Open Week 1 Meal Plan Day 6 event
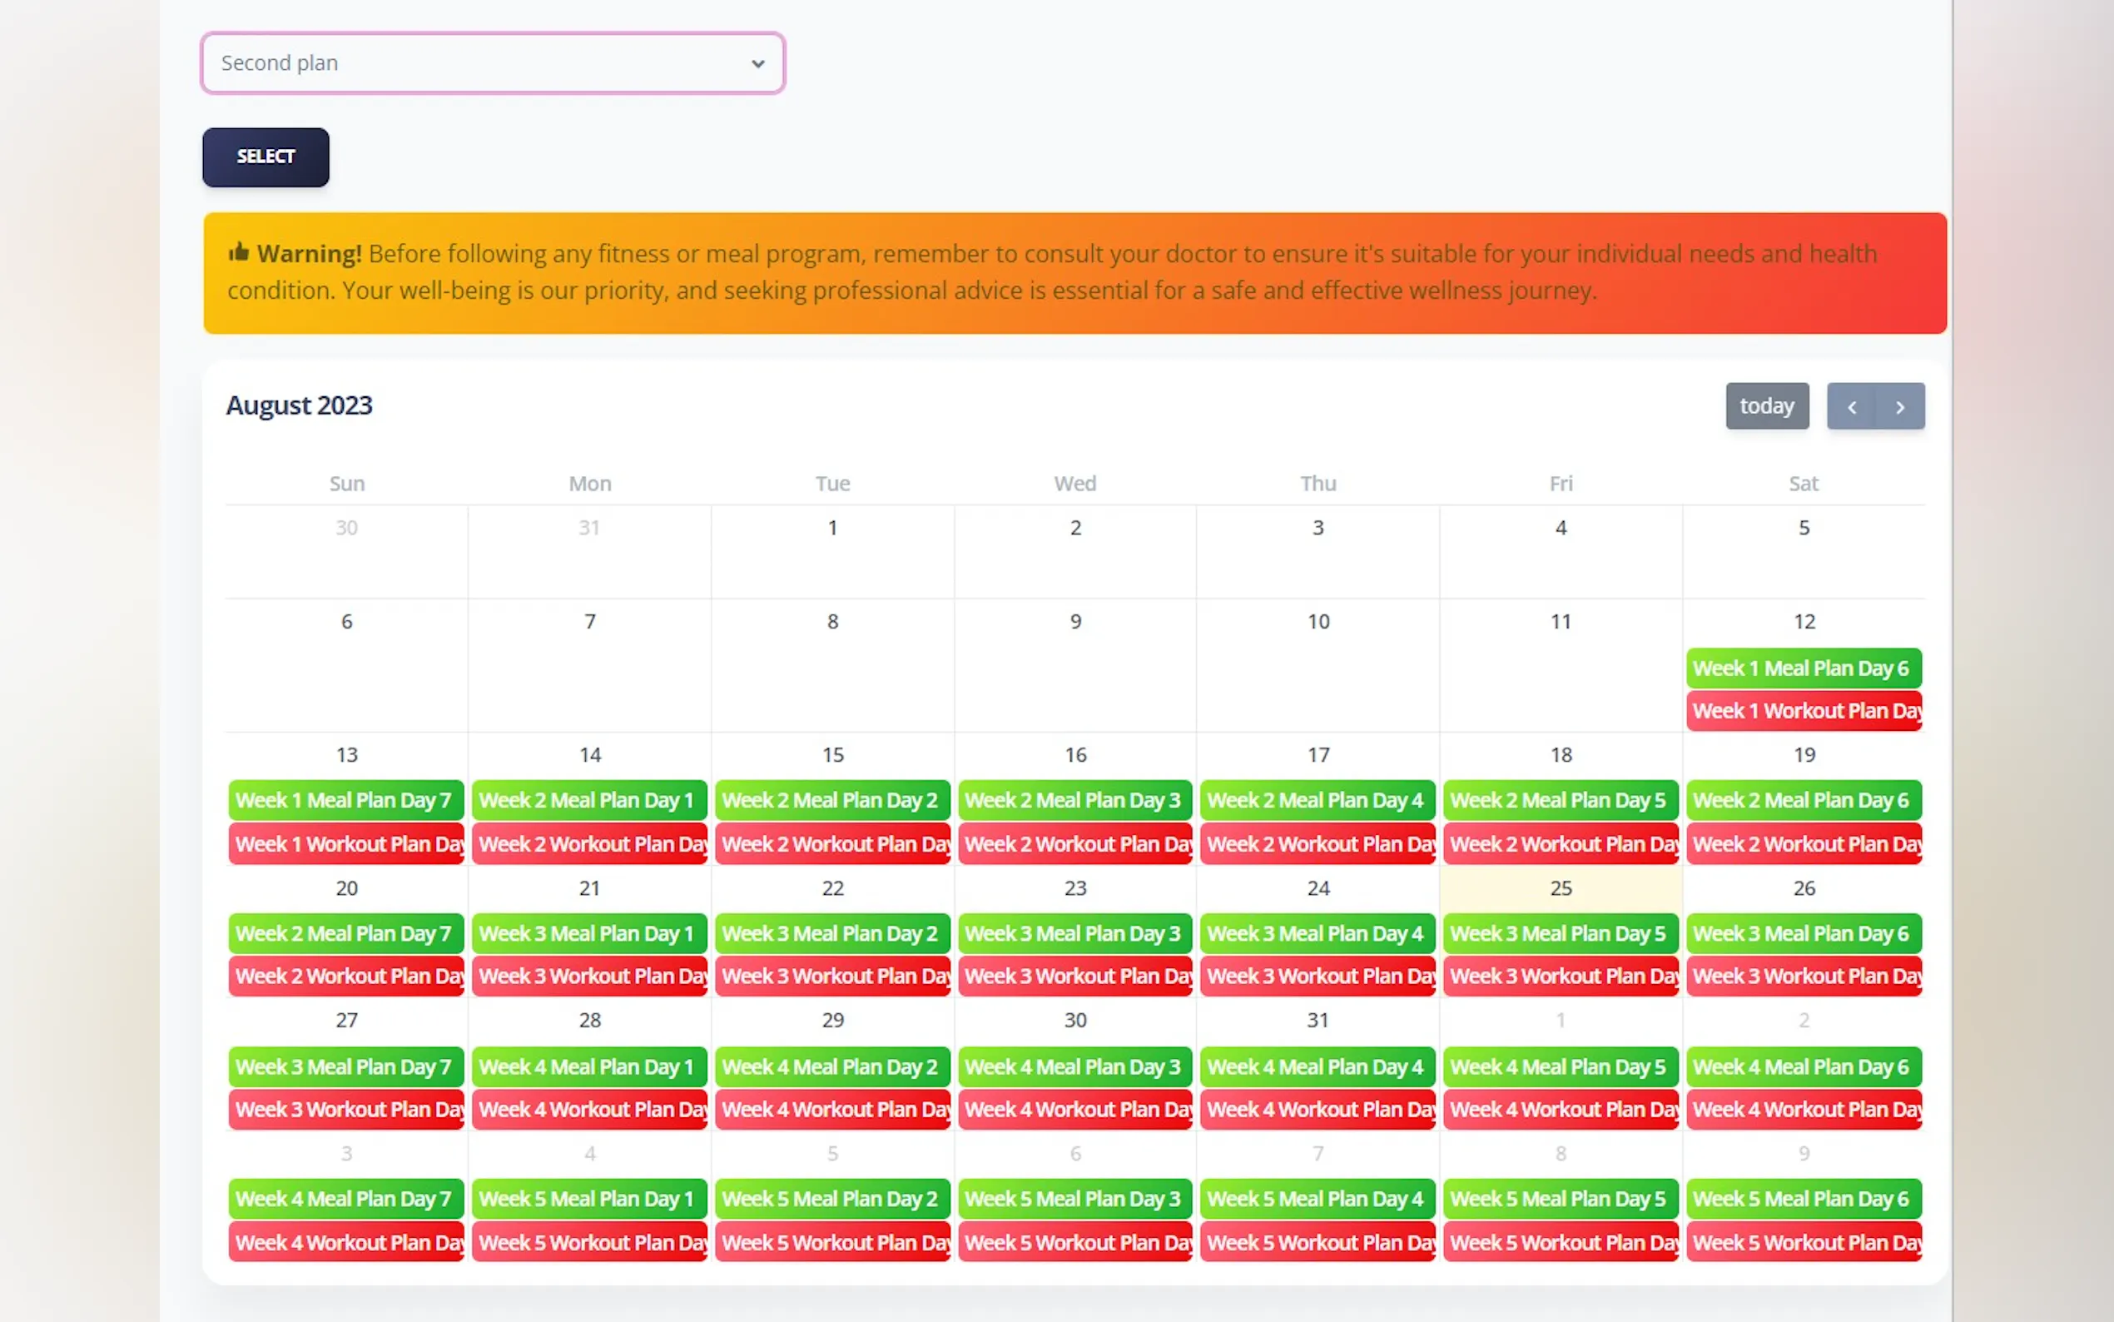Viewport: 2114px width, 1322px height. pos(1803,668)
